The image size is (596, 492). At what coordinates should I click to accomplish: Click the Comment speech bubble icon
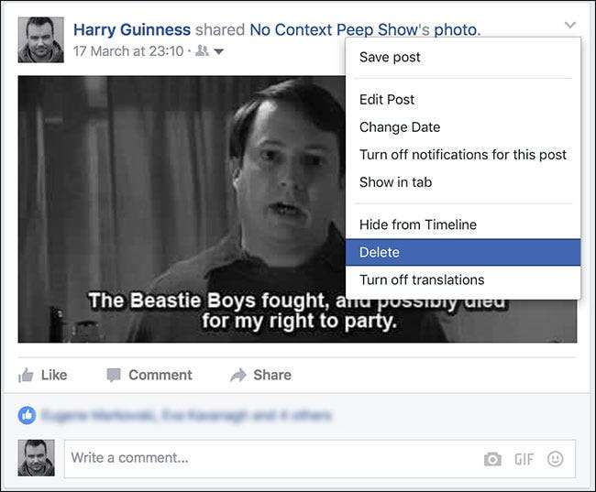(x=114, y=375)
